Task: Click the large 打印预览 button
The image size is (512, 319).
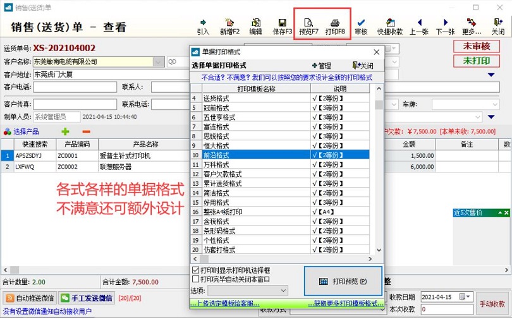Action: (x=343, y=281)
